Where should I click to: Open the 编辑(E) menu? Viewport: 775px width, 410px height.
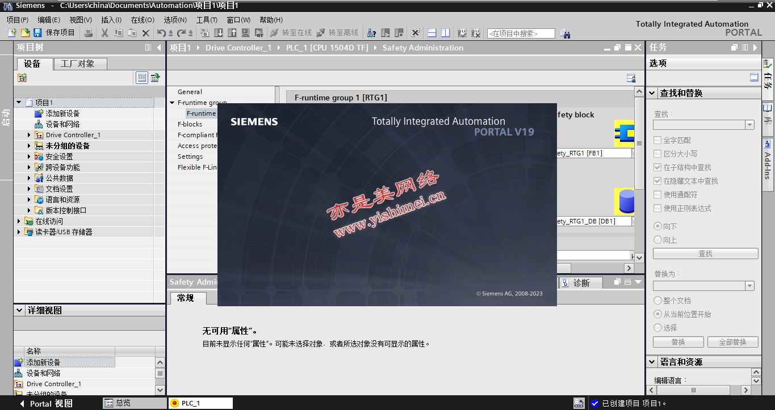point(49,20)
